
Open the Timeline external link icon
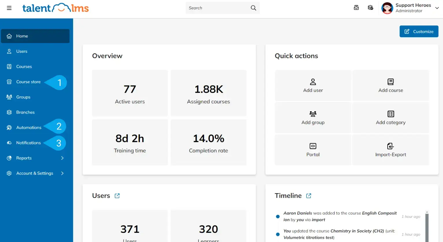309,196
